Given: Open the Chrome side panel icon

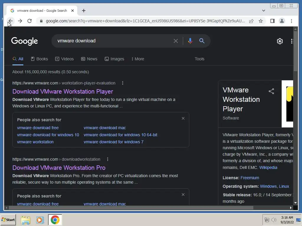Looking at the screenshot, I should click(272, 21).
